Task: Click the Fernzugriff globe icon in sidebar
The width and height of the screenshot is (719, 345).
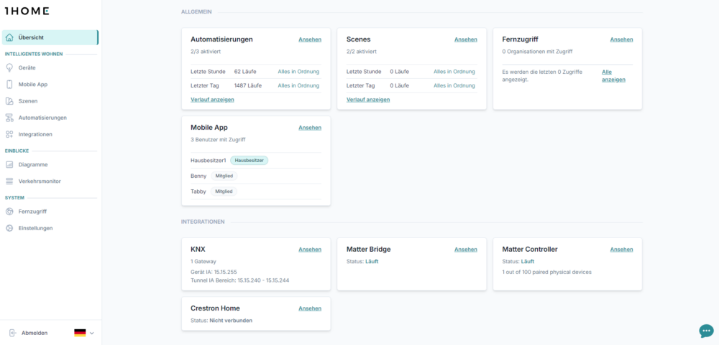Action: pos(9,212)
